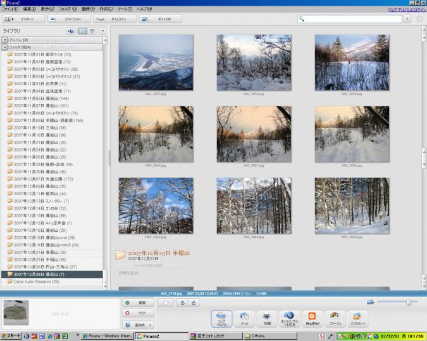Open the File (ファイル) menu
The image size is (427, 341).
click(x=9, y=9)
